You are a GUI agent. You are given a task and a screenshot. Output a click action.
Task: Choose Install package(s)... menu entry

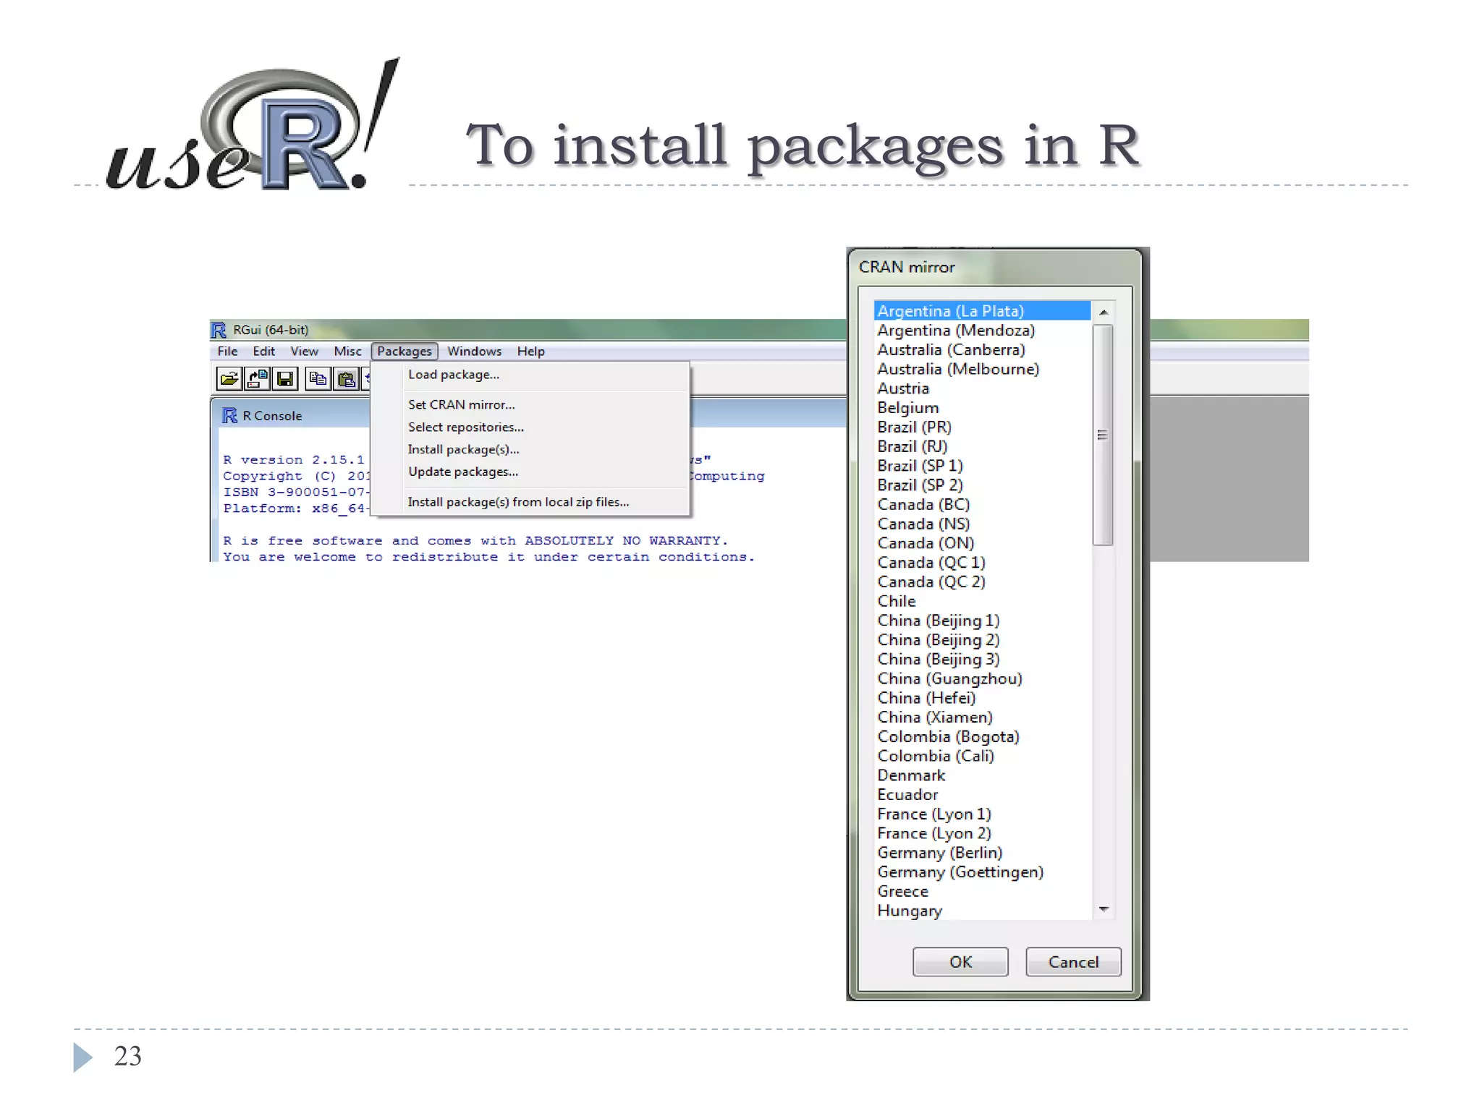click(530, 449)
